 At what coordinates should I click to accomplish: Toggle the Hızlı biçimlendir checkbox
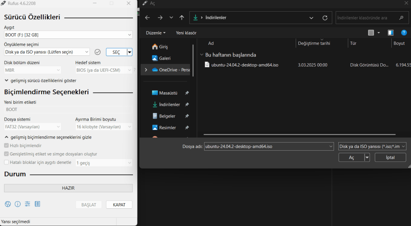pyautogui.click(x=6, y=145)
